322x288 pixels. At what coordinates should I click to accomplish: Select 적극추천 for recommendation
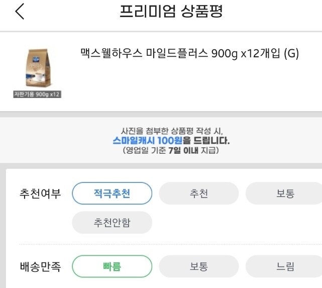(x=112, y=194)
